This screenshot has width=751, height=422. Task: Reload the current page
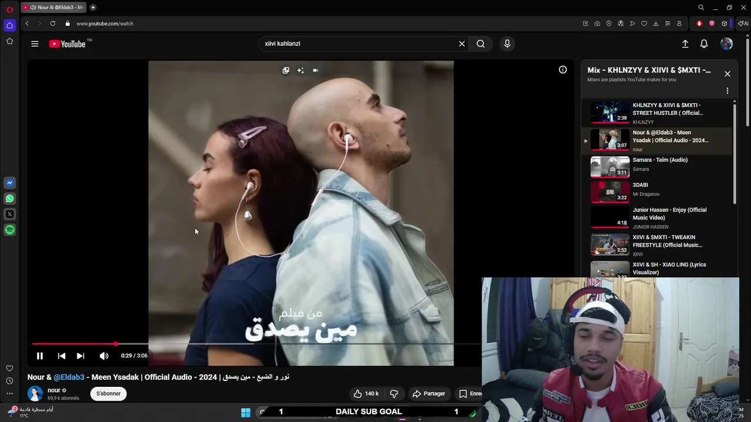pyautogui.click(x=53, y=23)
